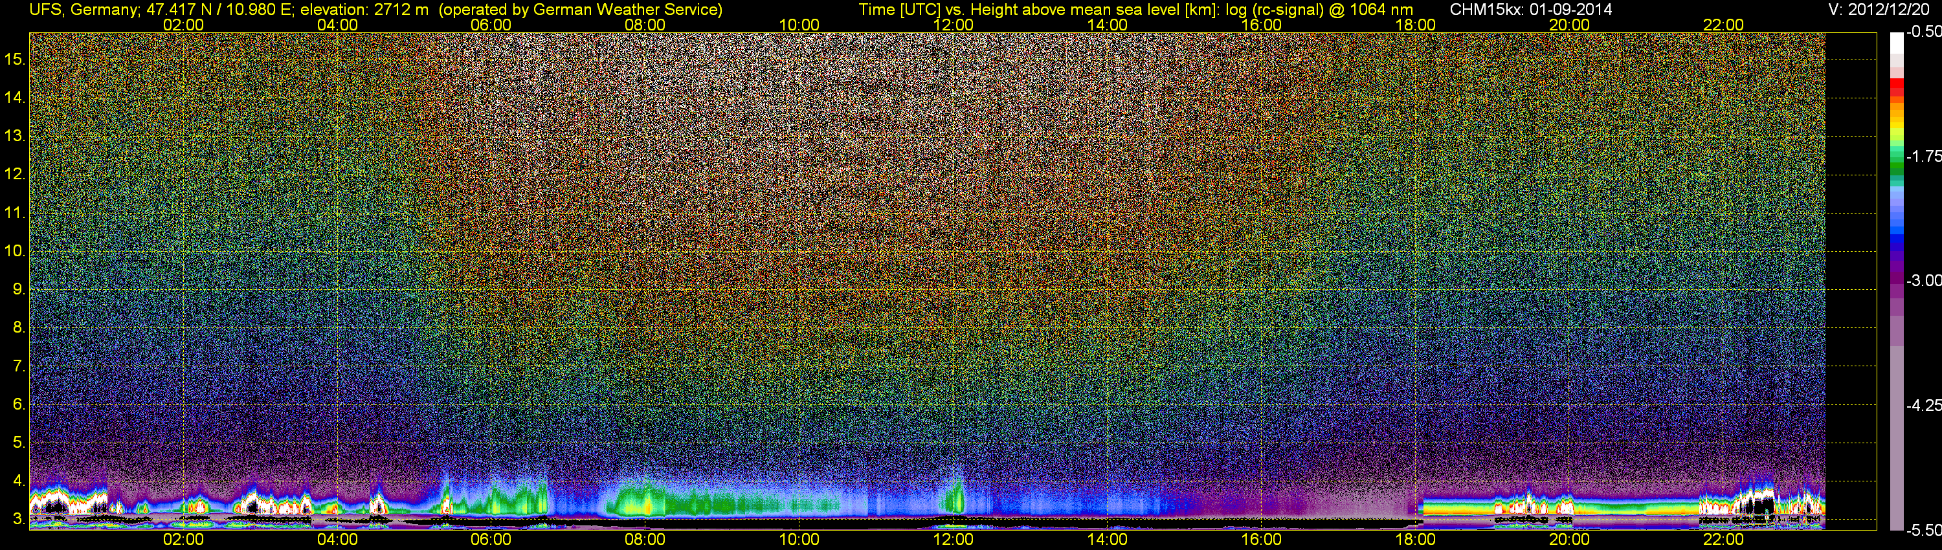
Task: Click the "-5.50" color scale value
Action: coord(1923,531)
